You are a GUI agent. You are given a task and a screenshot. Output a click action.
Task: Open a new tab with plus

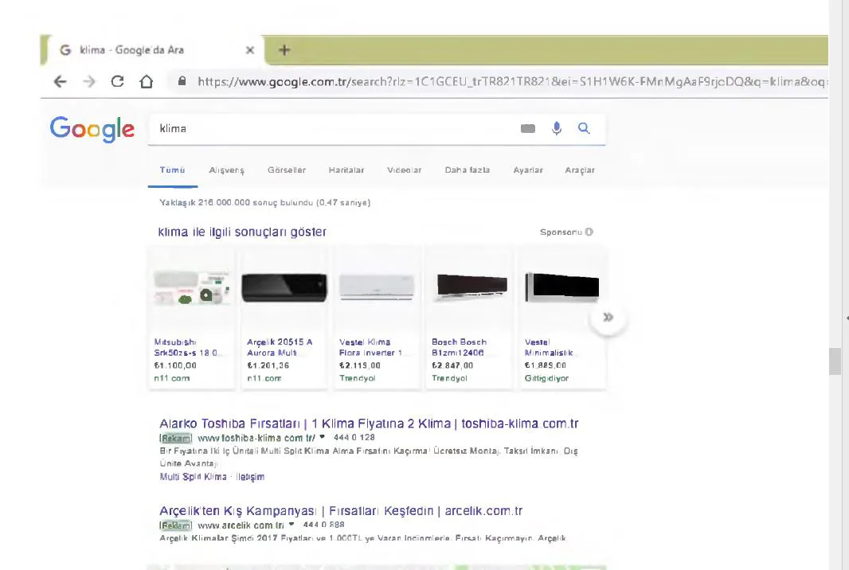[284, 50]
